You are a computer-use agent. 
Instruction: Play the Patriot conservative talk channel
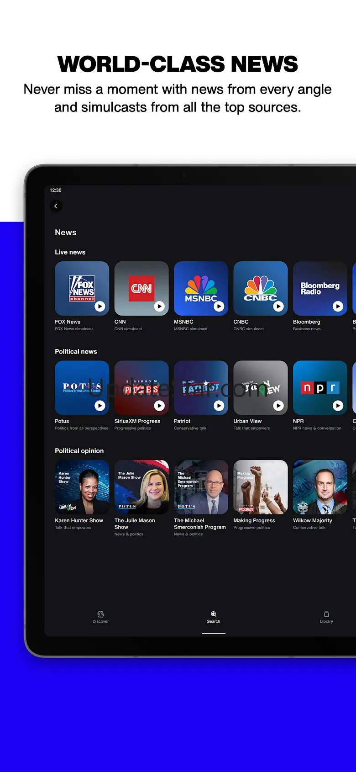pos(219,406)
